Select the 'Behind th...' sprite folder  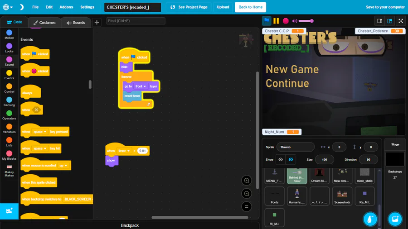297,176
